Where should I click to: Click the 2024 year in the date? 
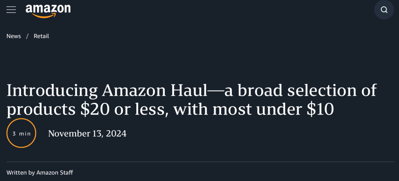116,133
